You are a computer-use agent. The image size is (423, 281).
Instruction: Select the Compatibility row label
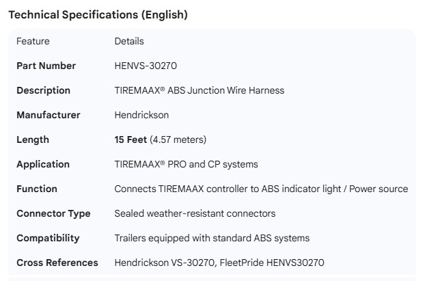pyautogui.click(x=48, y=238)
